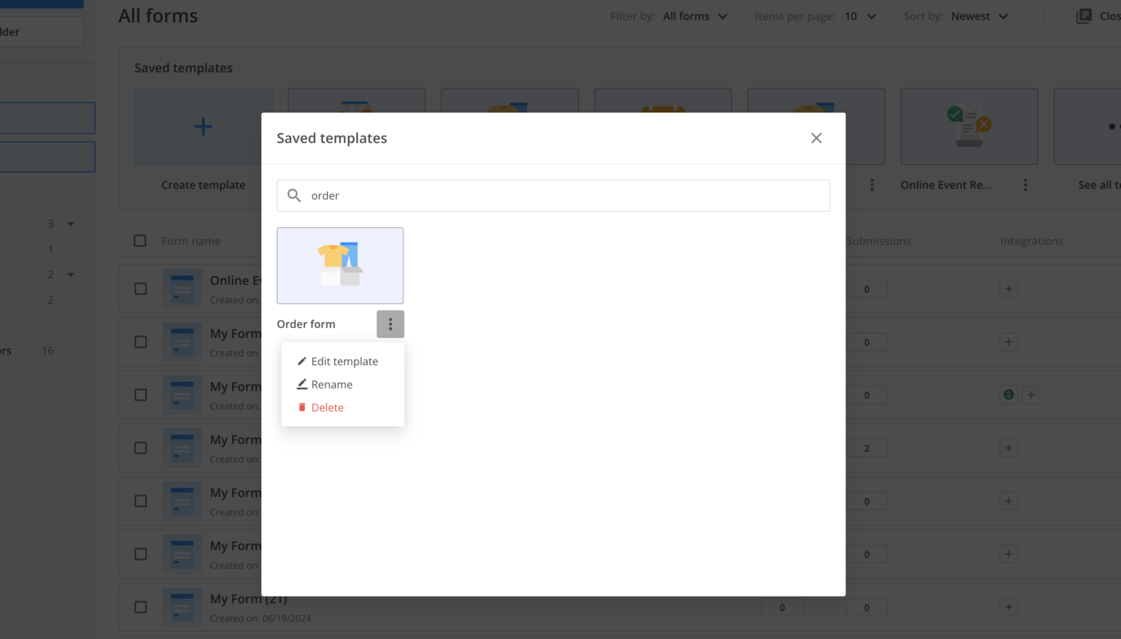Click the Online Event form document icon
The image size is (1121, 639).
click(182, 289)
